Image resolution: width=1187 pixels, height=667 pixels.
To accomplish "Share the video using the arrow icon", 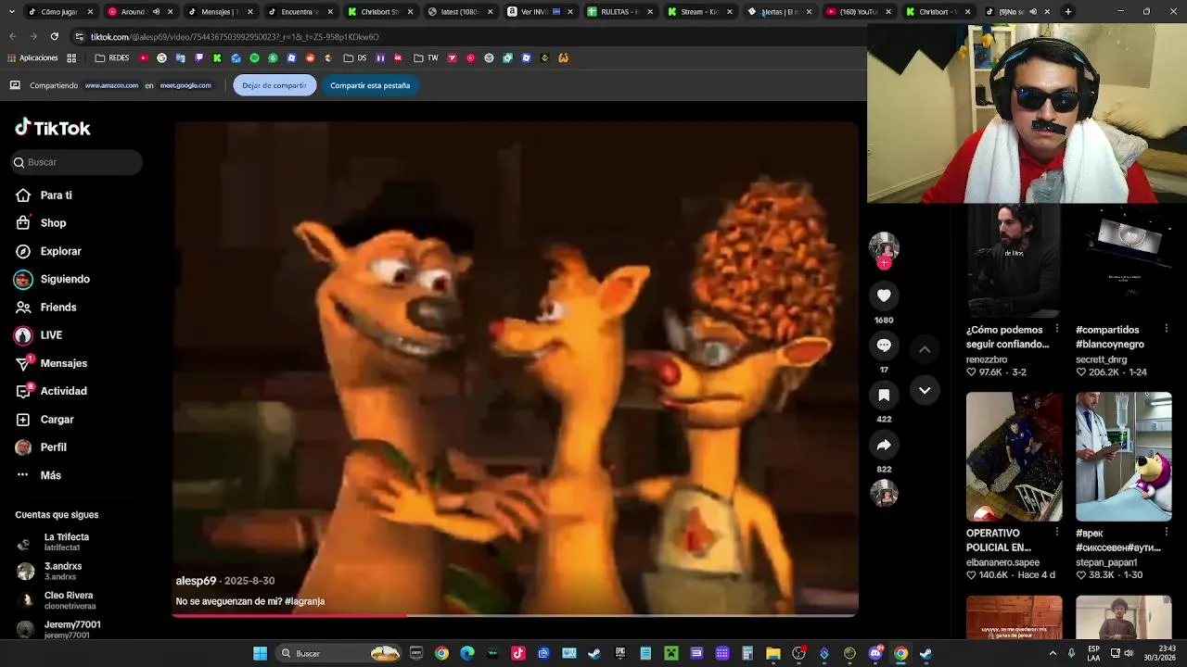I will click(x=884, y=446).
